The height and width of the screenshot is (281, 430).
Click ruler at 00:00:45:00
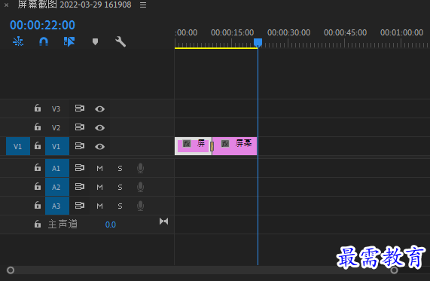click(345, 32)
